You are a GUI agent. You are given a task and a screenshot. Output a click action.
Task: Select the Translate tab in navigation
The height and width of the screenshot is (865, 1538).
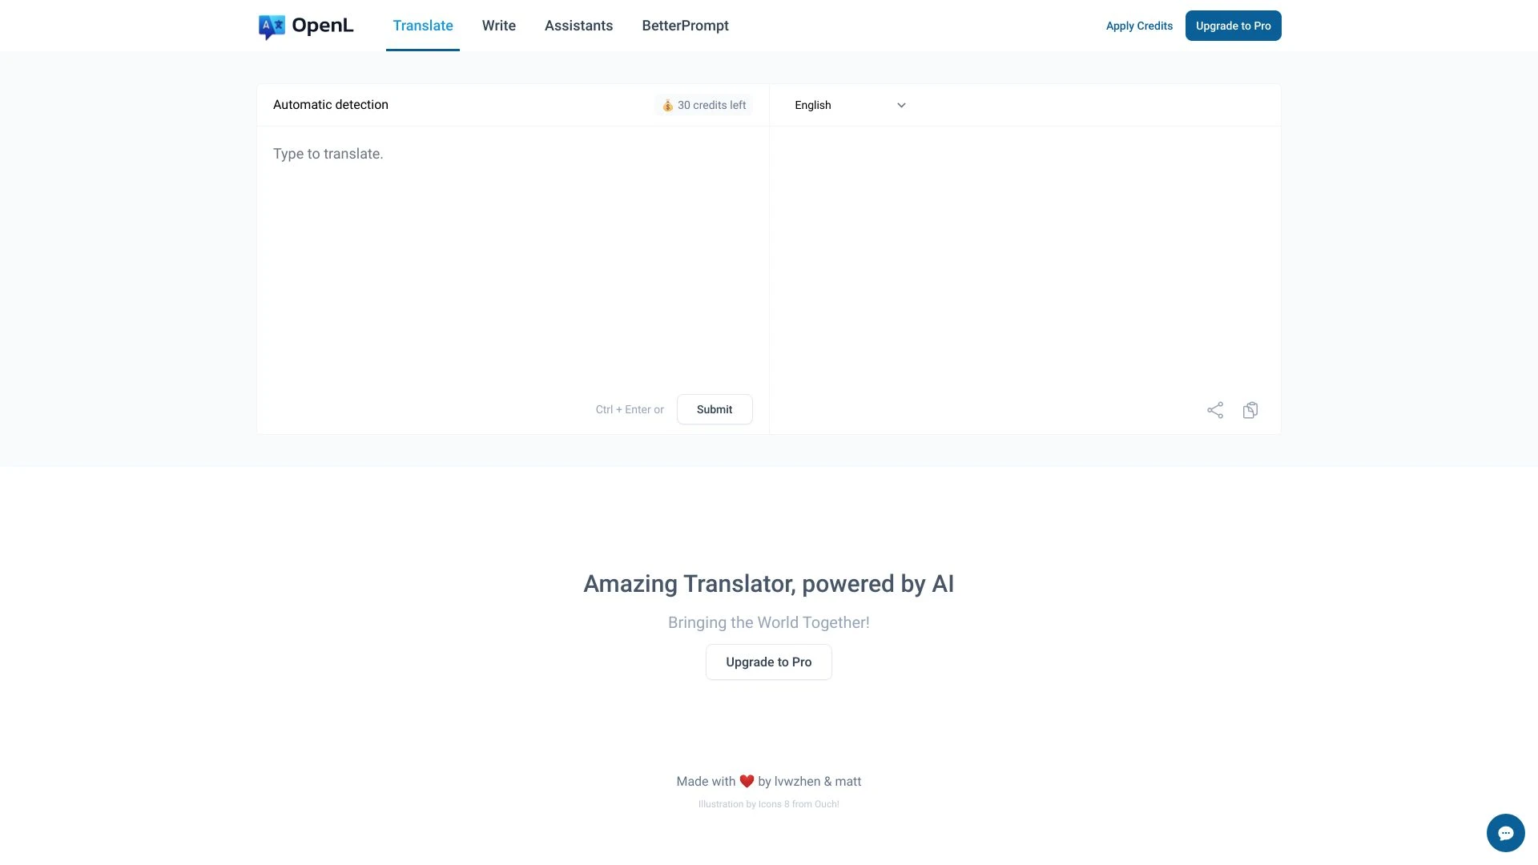pos(422,26)
